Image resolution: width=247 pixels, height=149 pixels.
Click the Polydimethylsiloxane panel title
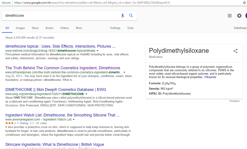[179, 50]
